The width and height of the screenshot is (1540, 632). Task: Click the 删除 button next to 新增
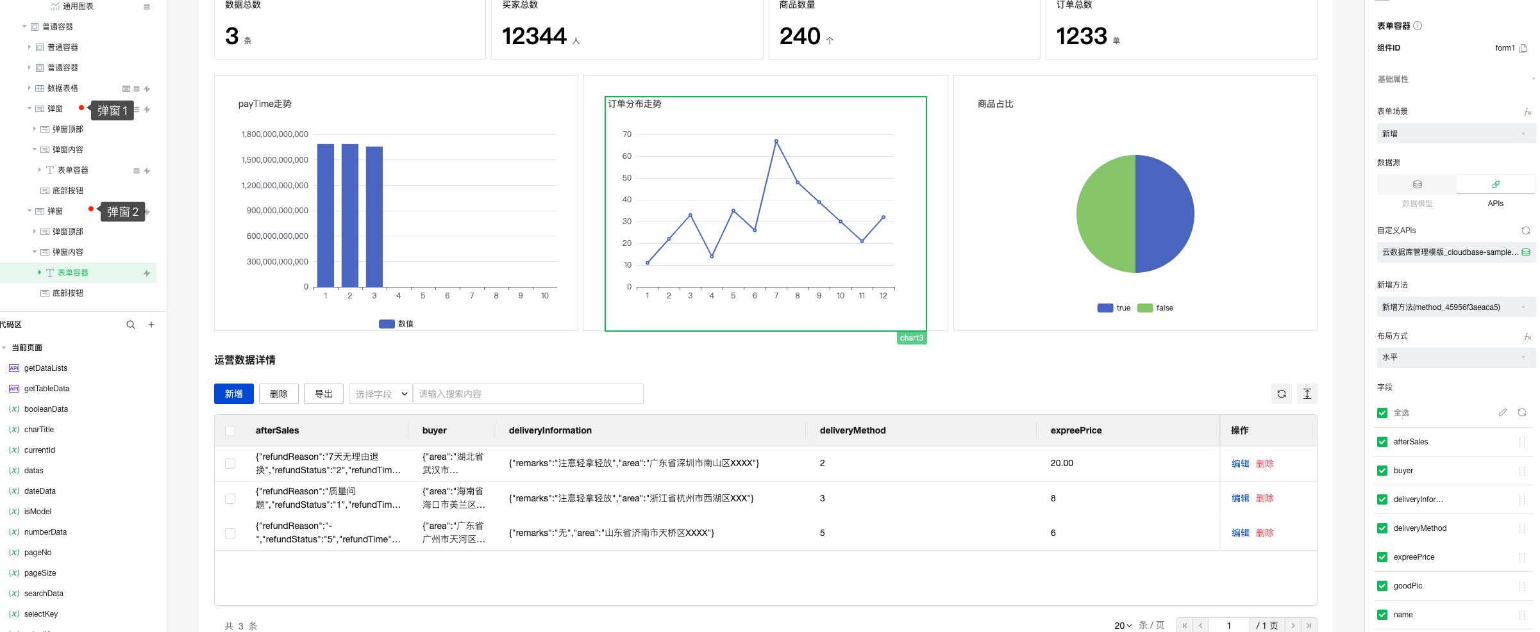click(279, 394)
